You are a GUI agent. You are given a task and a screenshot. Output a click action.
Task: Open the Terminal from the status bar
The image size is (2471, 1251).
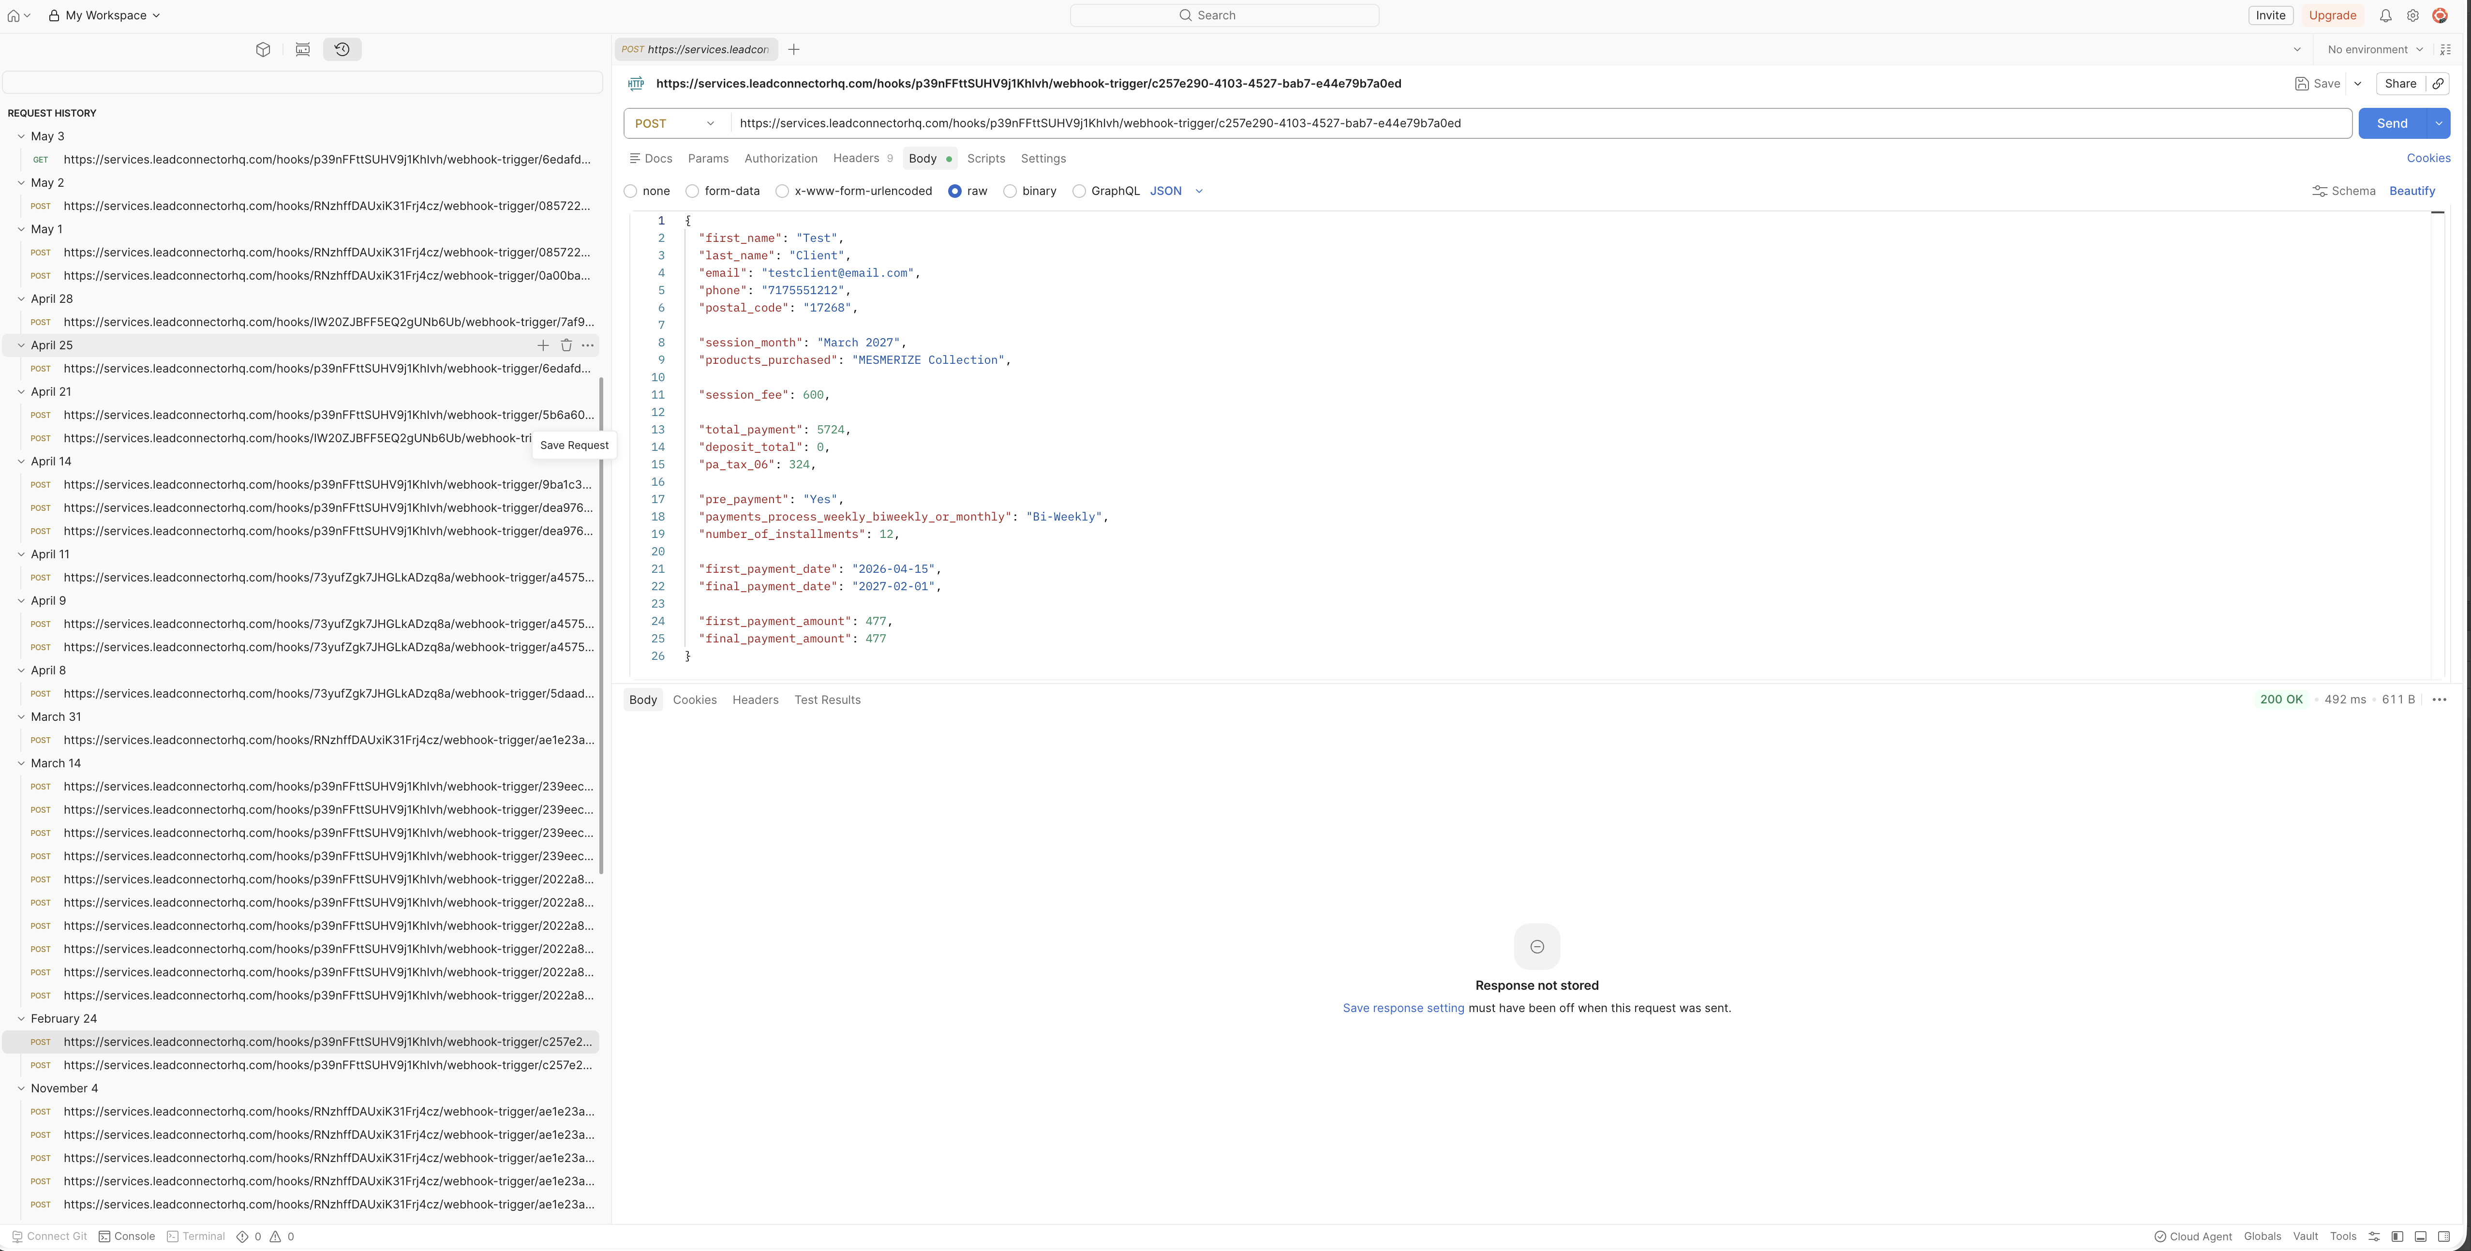click(196, 1236)
